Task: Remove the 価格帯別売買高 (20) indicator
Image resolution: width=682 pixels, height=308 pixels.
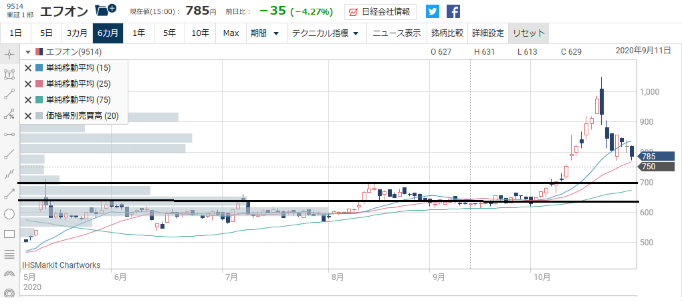Action: pyautogui.click(x=28, y=116)
